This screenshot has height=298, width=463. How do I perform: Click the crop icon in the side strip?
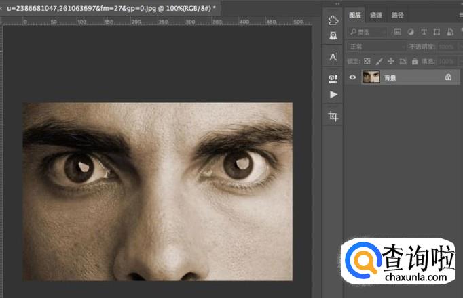[x=333, y=116]
